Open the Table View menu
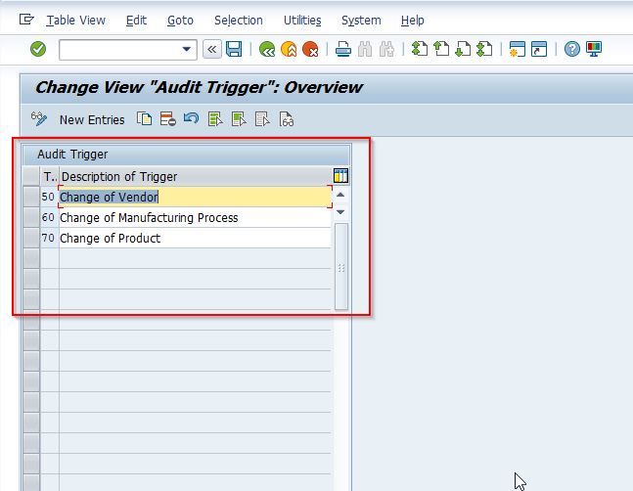The height and width of the screenshot is (491, 633). point(76,21)
